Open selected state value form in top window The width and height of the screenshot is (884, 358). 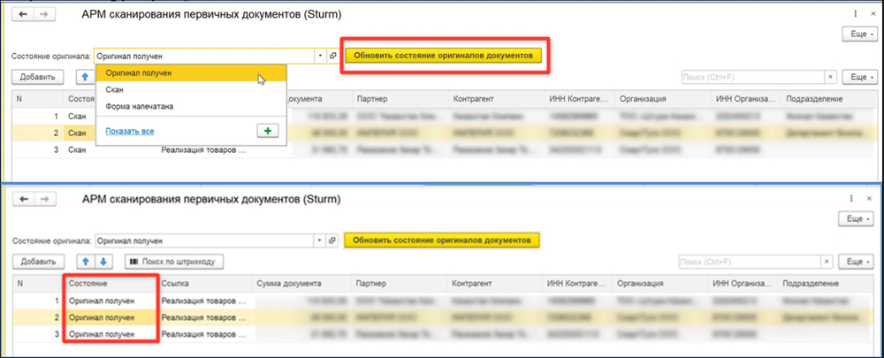332,56
